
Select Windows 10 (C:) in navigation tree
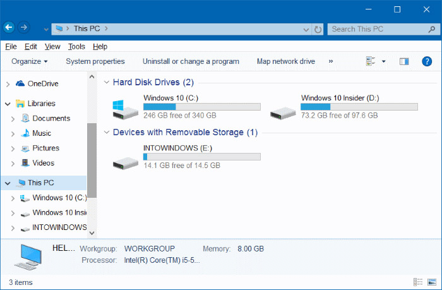pos(59,198)
